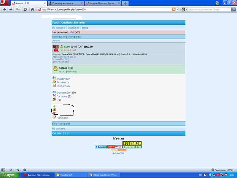Select 'Анкета: SLiM - Opera' taskbar button
The image size is (237, 178).
[x=37, y=175]
